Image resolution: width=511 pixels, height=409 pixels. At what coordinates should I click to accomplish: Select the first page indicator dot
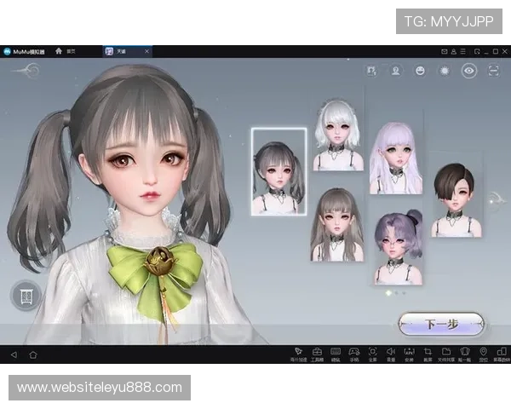[388, 293]
